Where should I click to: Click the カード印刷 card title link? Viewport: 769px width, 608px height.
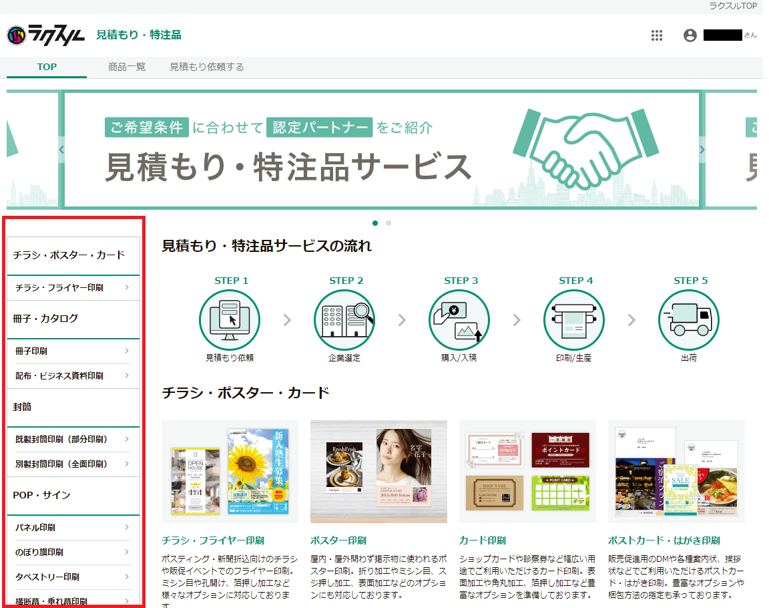click(x=483, y=541)
